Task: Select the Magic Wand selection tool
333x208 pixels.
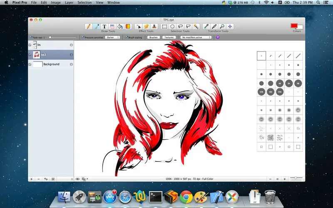Action: pos(196,26)
